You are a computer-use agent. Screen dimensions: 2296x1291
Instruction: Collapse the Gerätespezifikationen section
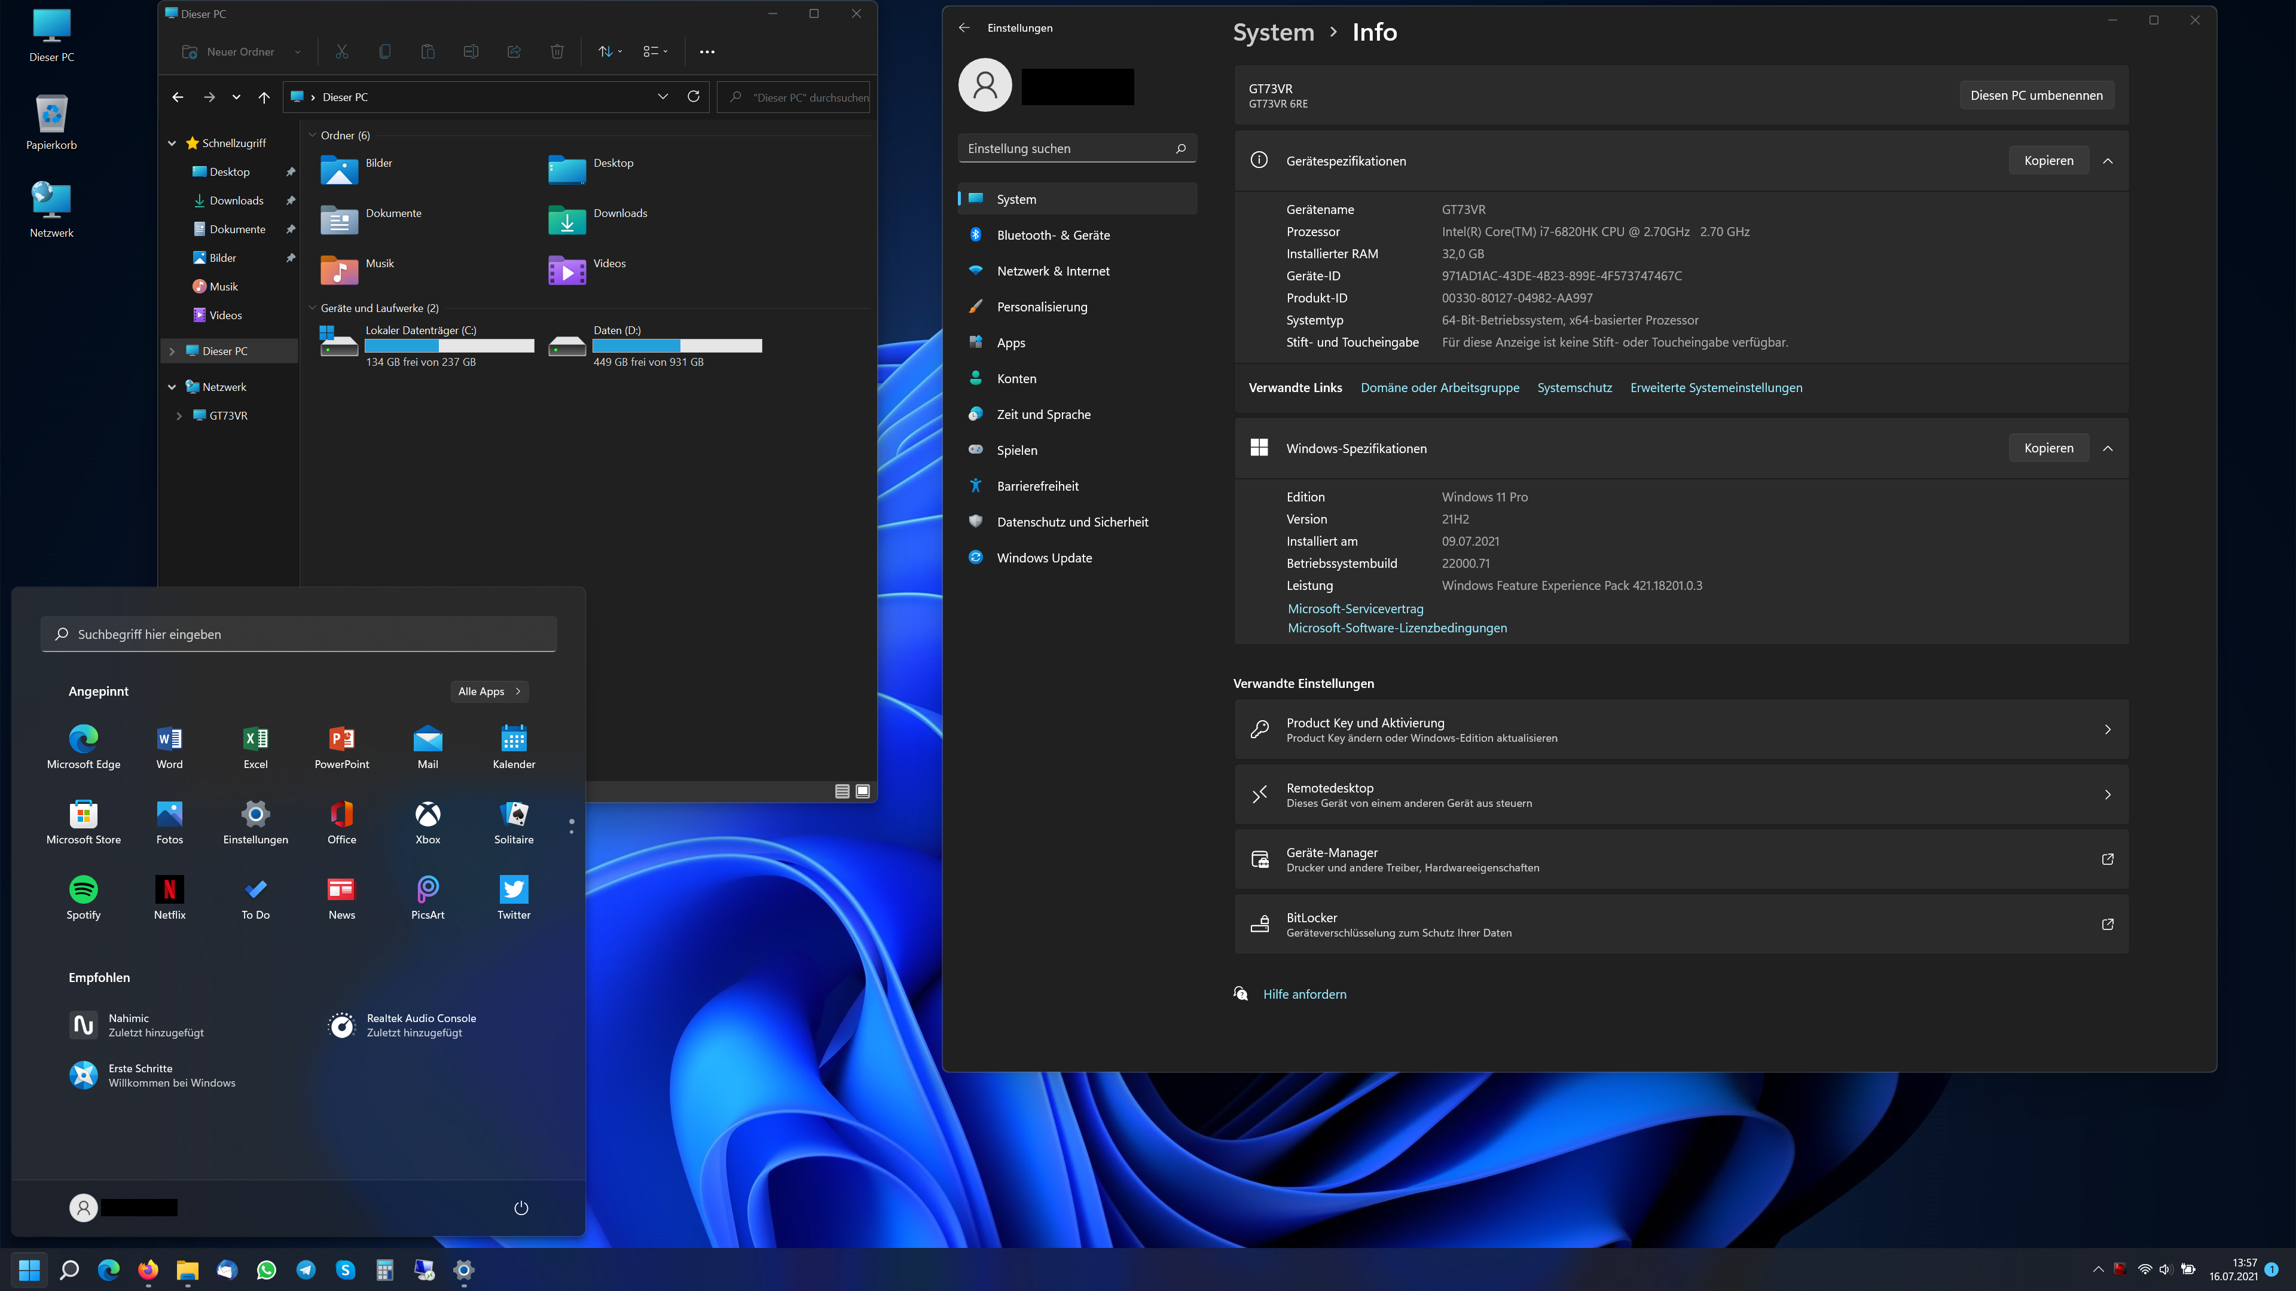(2108, 161)
